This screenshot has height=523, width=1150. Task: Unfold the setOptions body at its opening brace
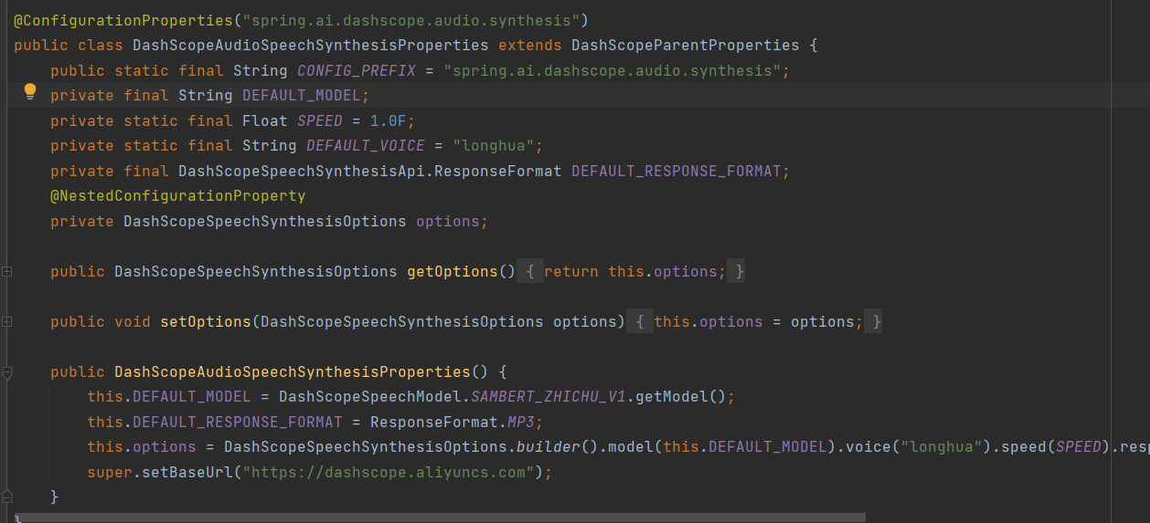pyautogui.click(x=640, y=321)
